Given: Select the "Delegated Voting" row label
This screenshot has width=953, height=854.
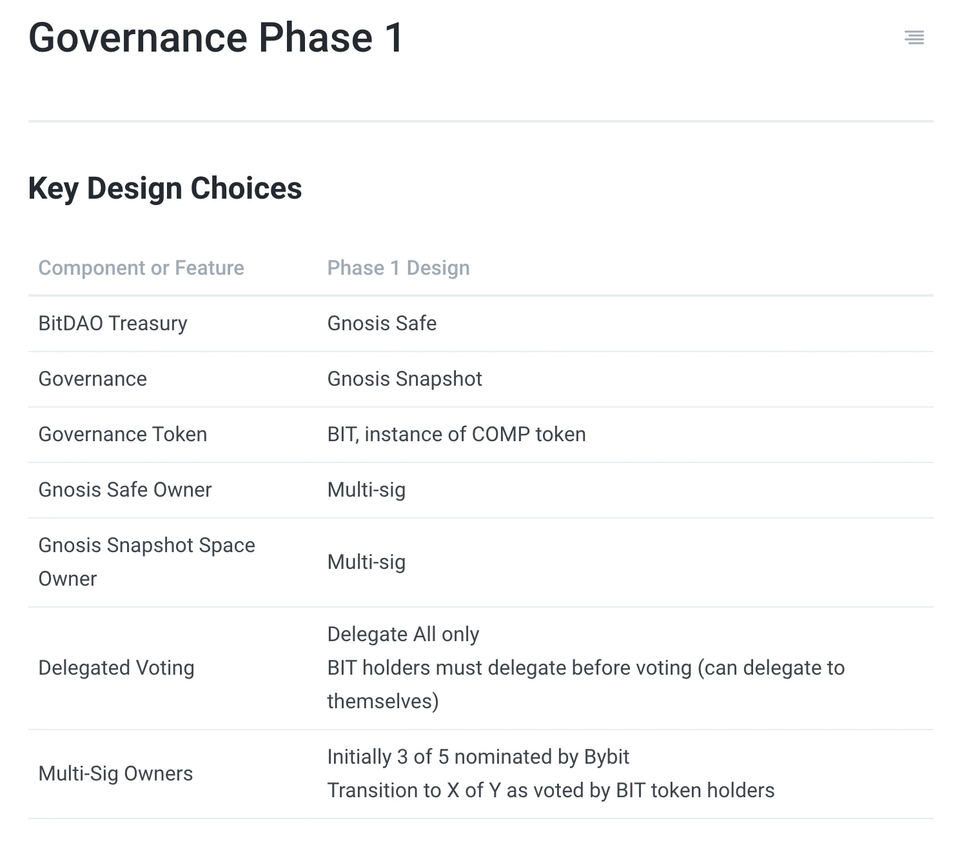Looking at the screenshot, I should click(116, 668).
